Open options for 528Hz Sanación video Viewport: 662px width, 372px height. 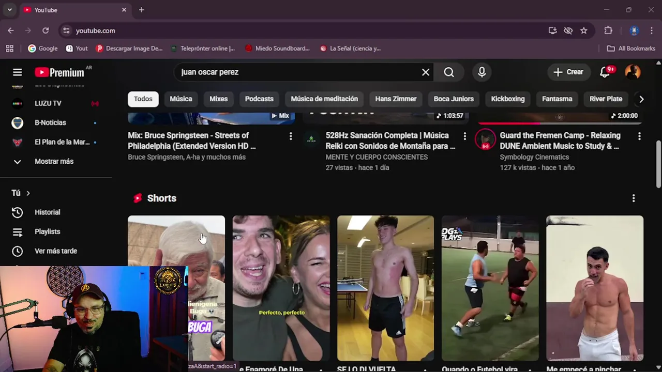pyautogui.click(x=464, y=136)
